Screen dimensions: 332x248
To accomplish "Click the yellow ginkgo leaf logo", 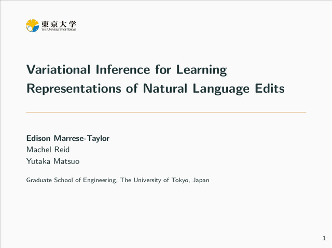I will click(x=32, y=25).
